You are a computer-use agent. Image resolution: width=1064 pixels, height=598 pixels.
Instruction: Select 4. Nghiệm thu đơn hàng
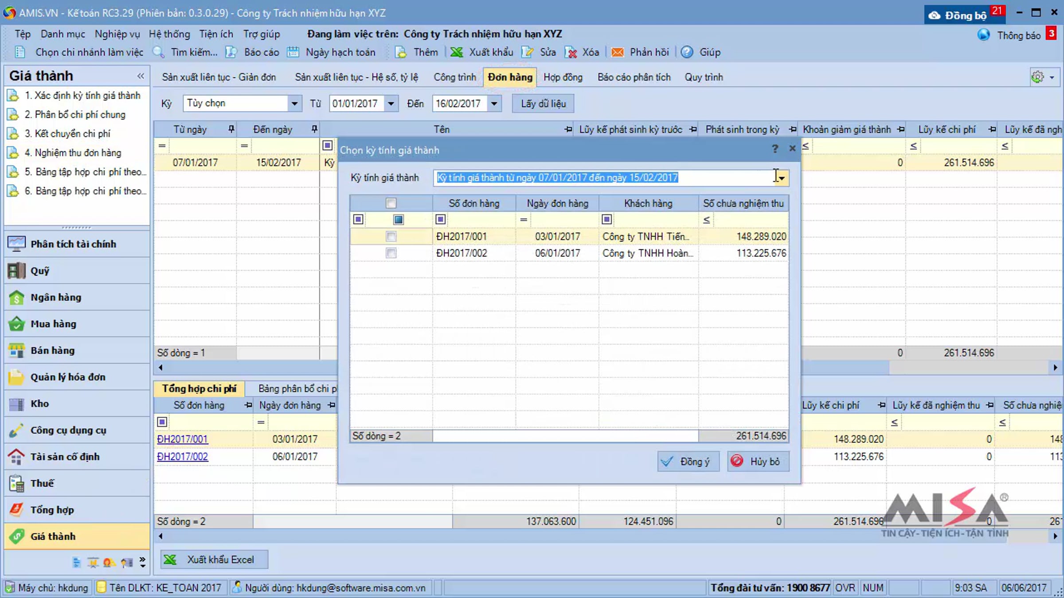coord(73,153)
